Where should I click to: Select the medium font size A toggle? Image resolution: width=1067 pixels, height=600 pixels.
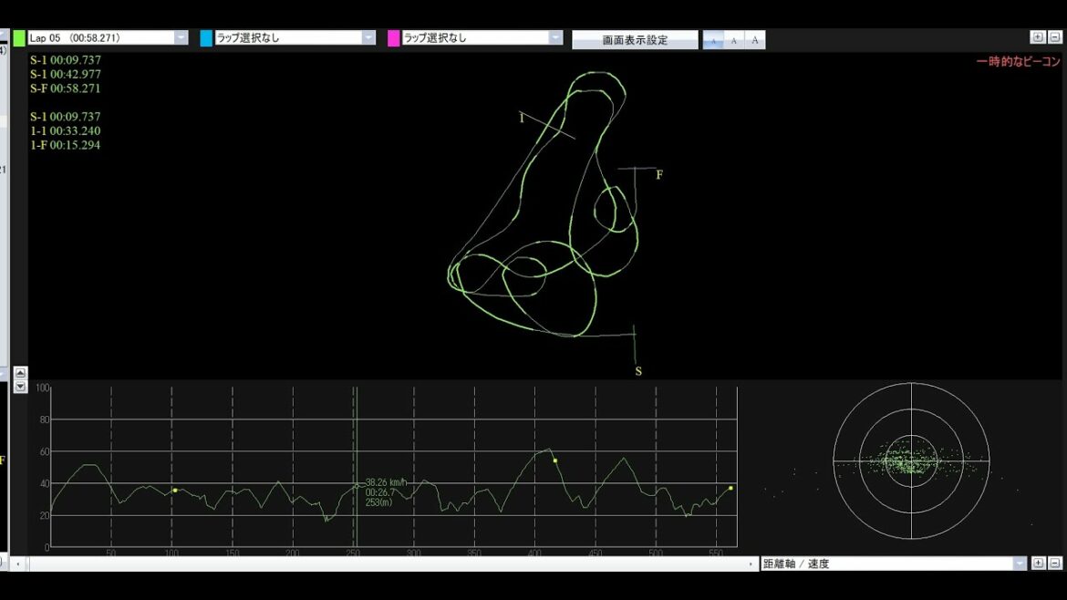point(734,40)
